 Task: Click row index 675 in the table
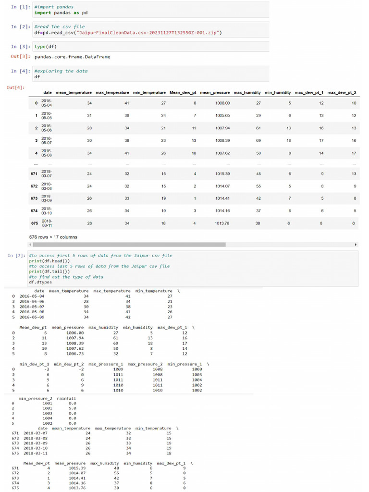click(35, 223)
